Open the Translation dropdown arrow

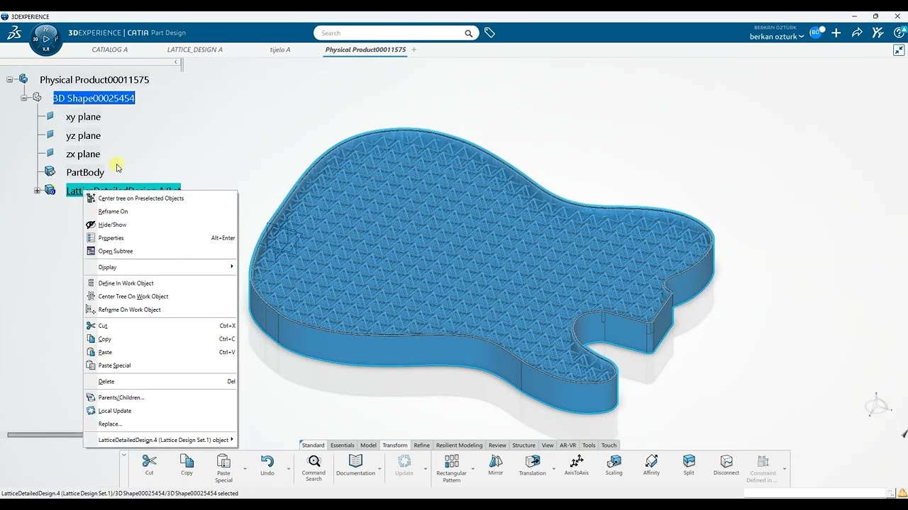pyautogui.click(x=554, y=468)
